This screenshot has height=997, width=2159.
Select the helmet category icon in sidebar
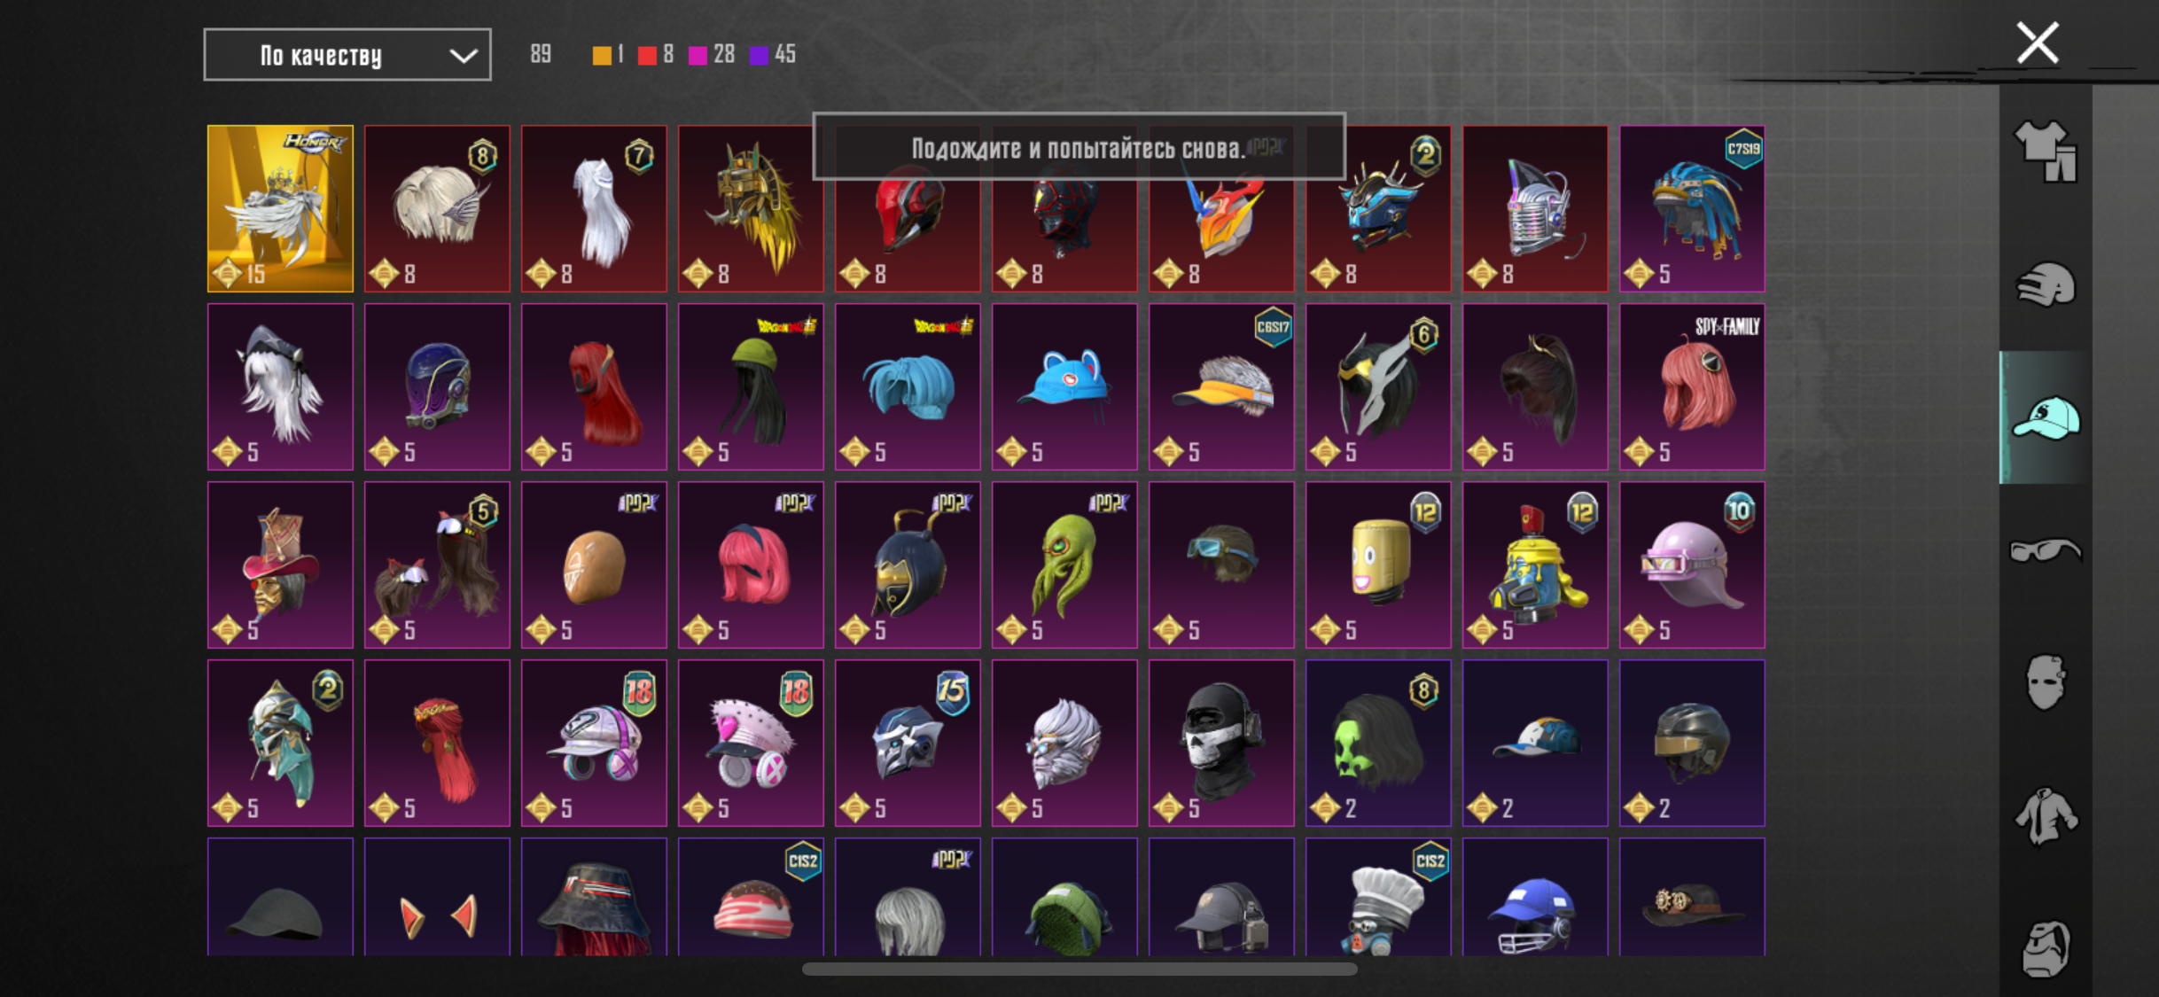click(2045, 285)
